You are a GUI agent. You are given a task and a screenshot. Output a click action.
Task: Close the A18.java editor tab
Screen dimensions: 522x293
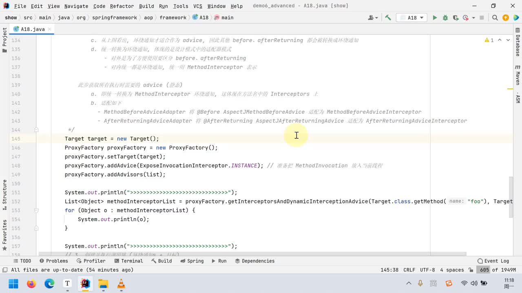[x=50, y=29]
